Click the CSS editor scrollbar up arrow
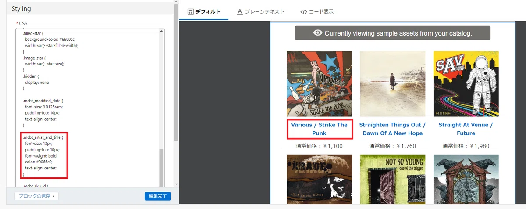Image resolution: width=526 pixels, height=209 pixels. [162, 31]
